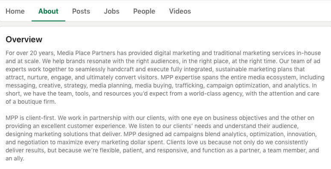Switch to the Posts tab

click(x=81, y=11)
